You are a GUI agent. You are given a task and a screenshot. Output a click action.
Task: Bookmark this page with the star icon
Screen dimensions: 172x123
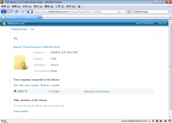[119, 12]
